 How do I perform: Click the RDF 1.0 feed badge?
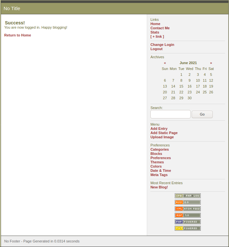coord(187,215)
